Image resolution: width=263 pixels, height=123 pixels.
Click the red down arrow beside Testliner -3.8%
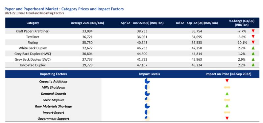(253, 37)
